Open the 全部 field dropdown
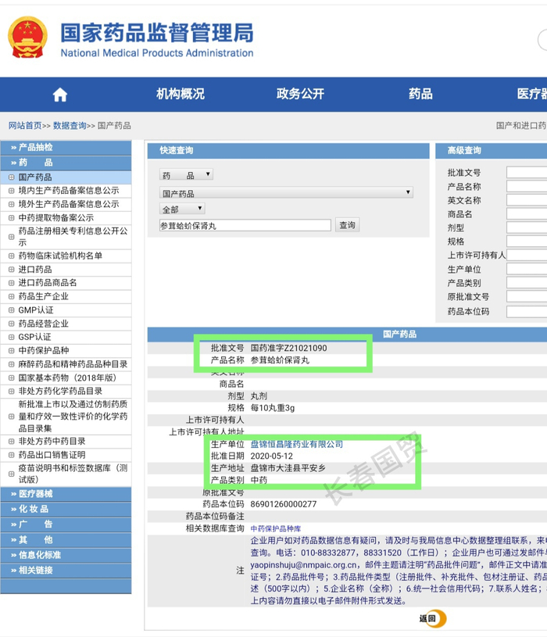Screen dimensions: 547x637 coord(182,209)
